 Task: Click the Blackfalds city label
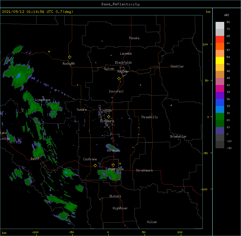click(x=123, y=63)
